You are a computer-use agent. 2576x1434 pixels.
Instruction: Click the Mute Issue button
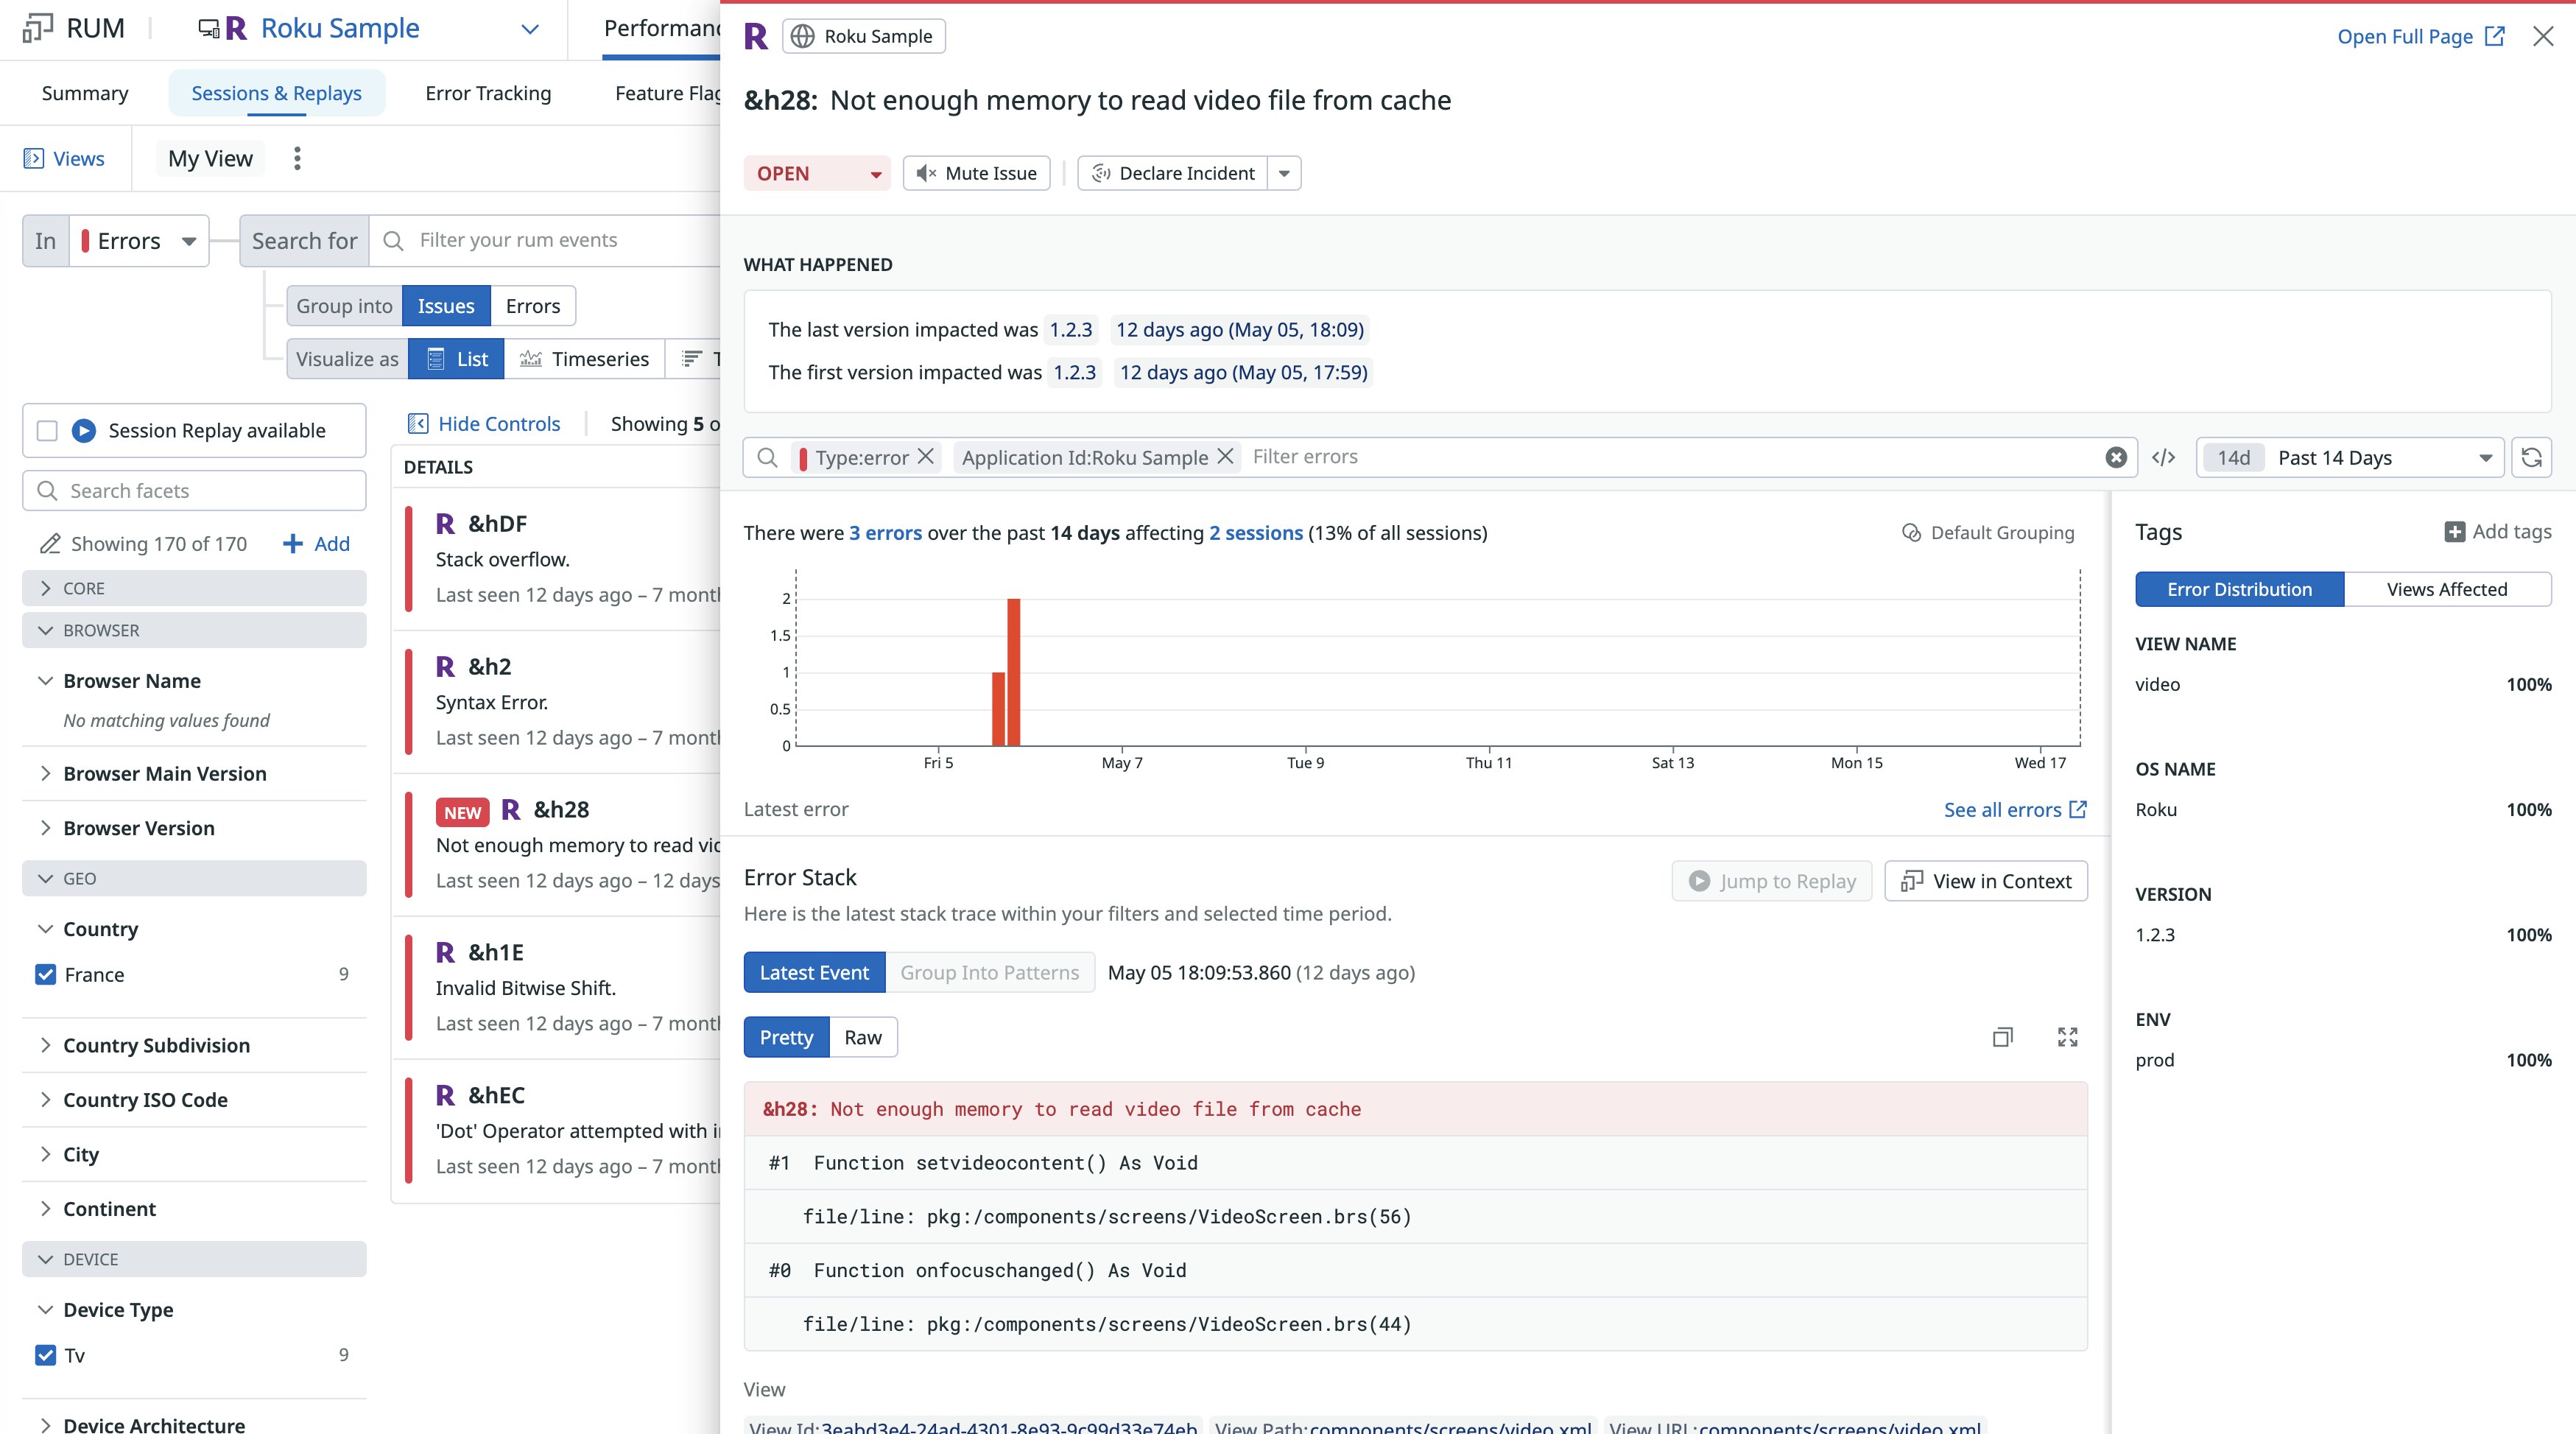point(976,173)
